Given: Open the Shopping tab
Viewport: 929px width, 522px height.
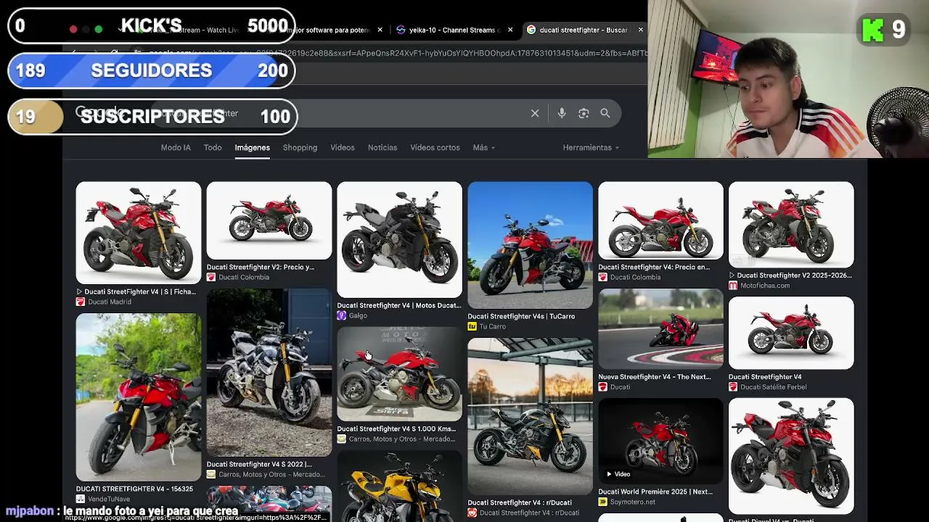Looking at the screenshot, I should 300,147.
